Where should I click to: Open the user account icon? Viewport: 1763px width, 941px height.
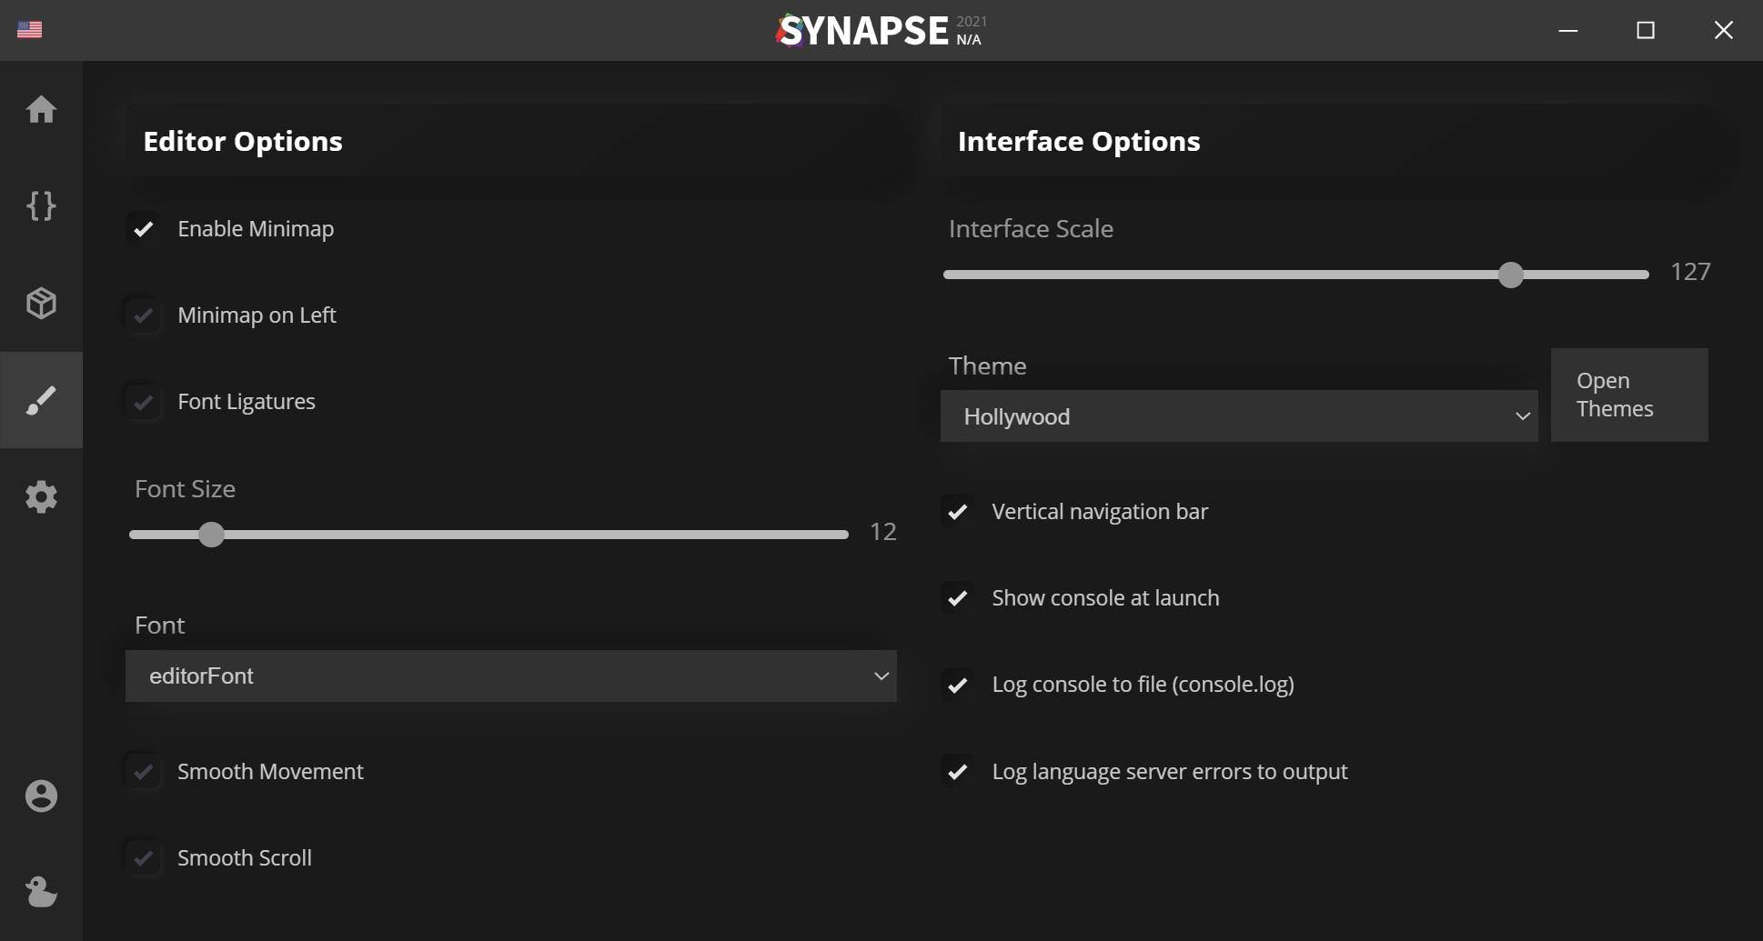pyautogui.click(x=41, y=796)
